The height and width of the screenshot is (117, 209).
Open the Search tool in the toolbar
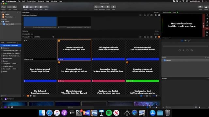coord(3,7)
